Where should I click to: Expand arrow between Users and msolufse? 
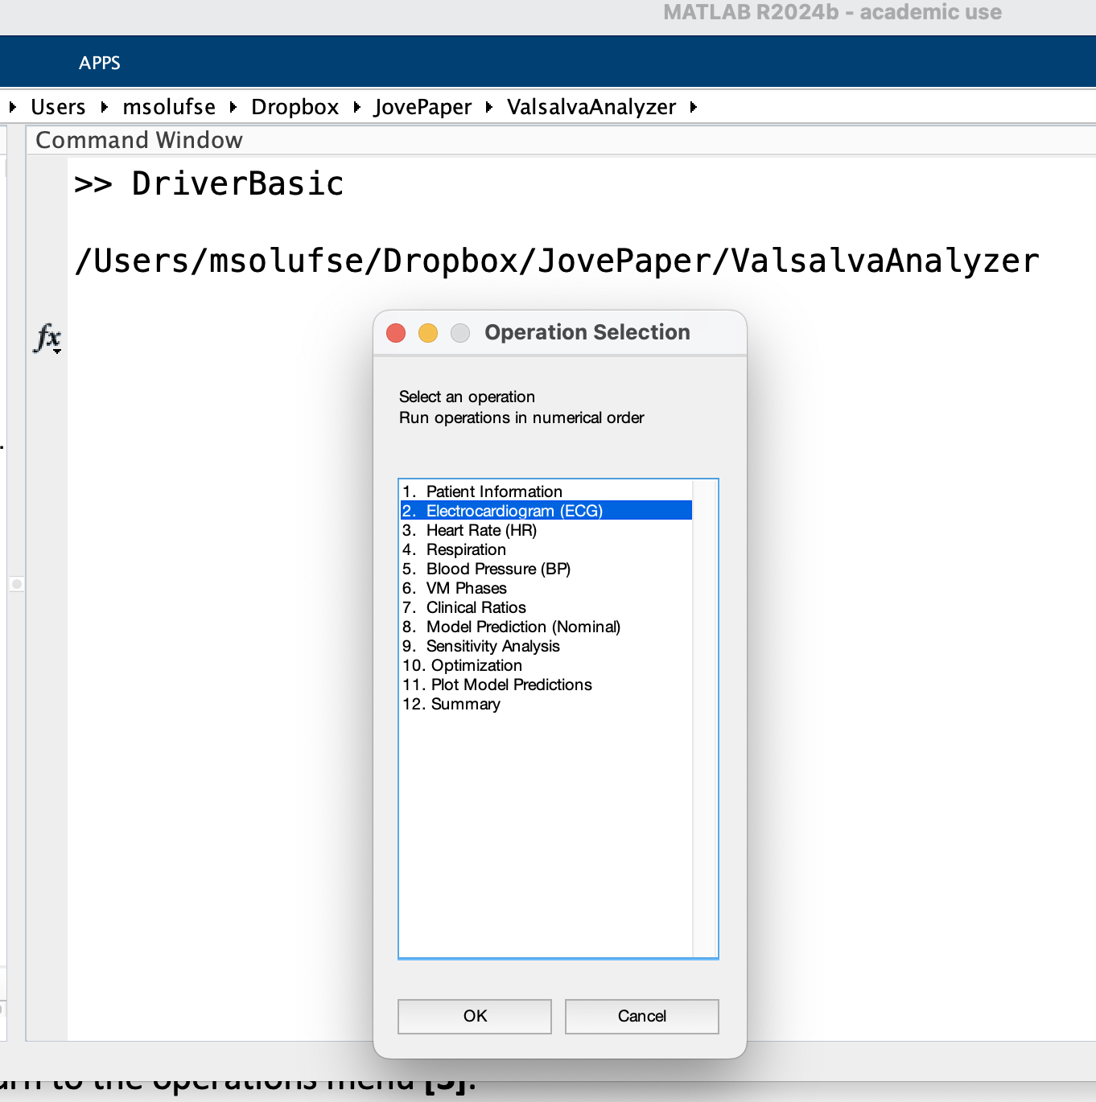pos(104,107)
